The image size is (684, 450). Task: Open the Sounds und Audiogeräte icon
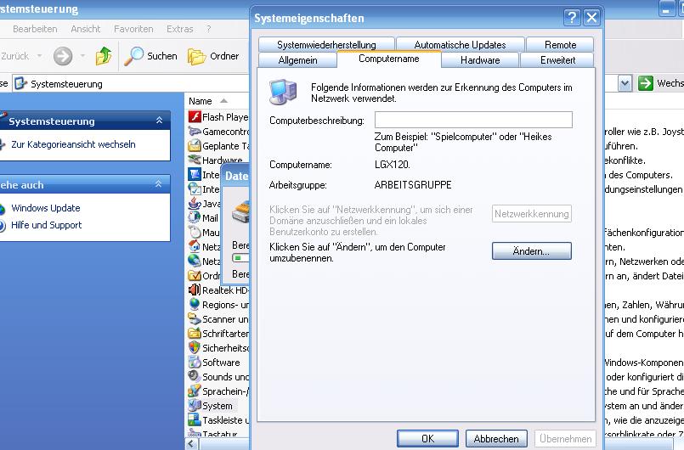pyautogui.click(x=195, y=376)
